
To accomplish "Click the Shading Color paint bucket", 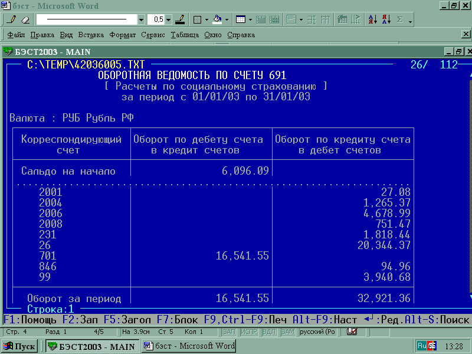I will tap(217, 19).
